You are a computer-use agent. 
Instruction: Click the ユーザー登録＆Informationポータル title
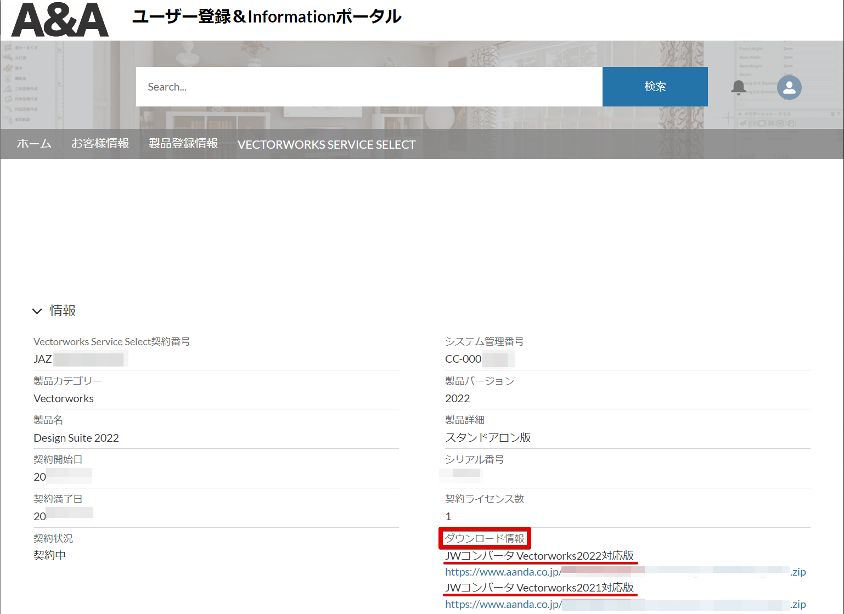(267, 16)
